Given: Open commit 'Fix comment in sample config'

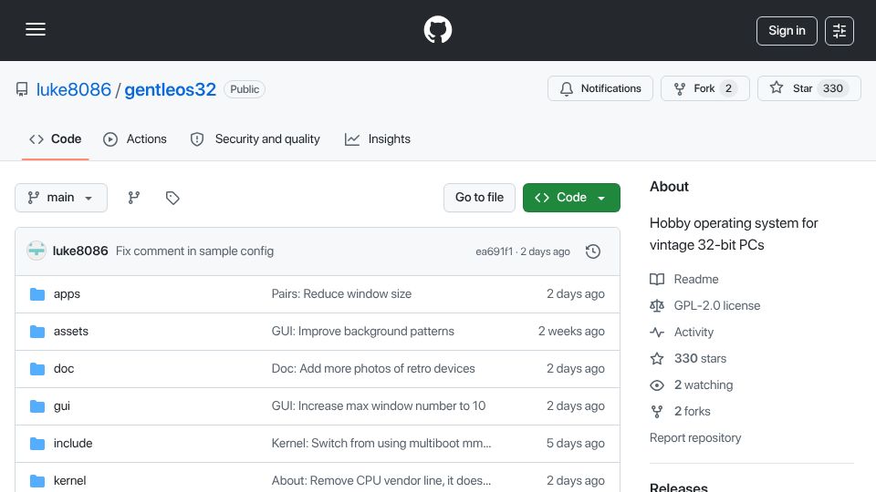Looking at the screenshot, I should click(x=194, y=251).
